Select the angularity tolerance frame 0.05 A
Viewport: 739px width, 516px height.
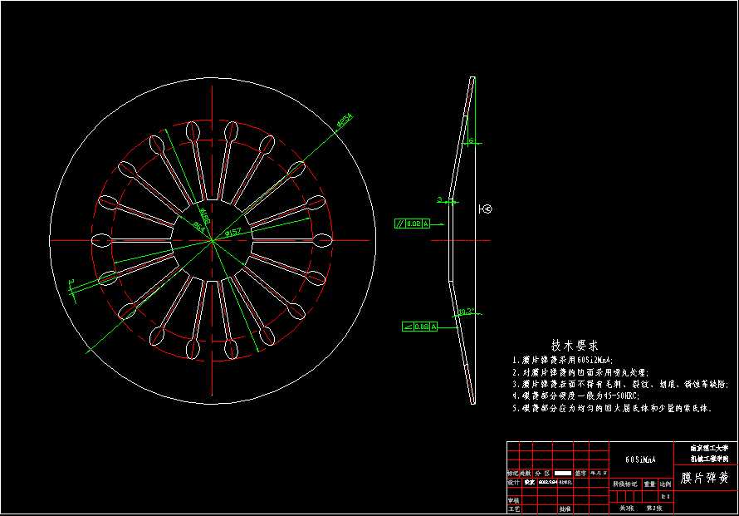click(x=416, y=327)
